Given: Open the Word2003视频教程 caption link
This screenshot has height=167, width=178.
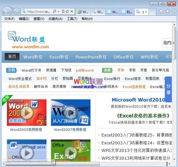Looking at the screenshot, I should pos(26,129).
